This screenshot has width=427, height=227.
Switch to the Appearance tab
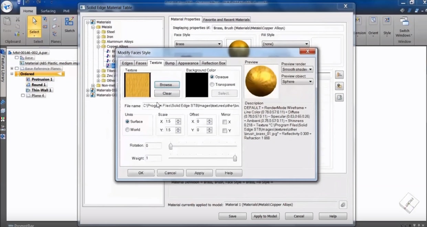click(188, 63)
